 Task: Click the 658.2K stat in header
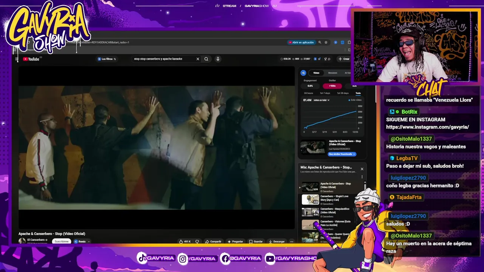(x=285, y=59)
